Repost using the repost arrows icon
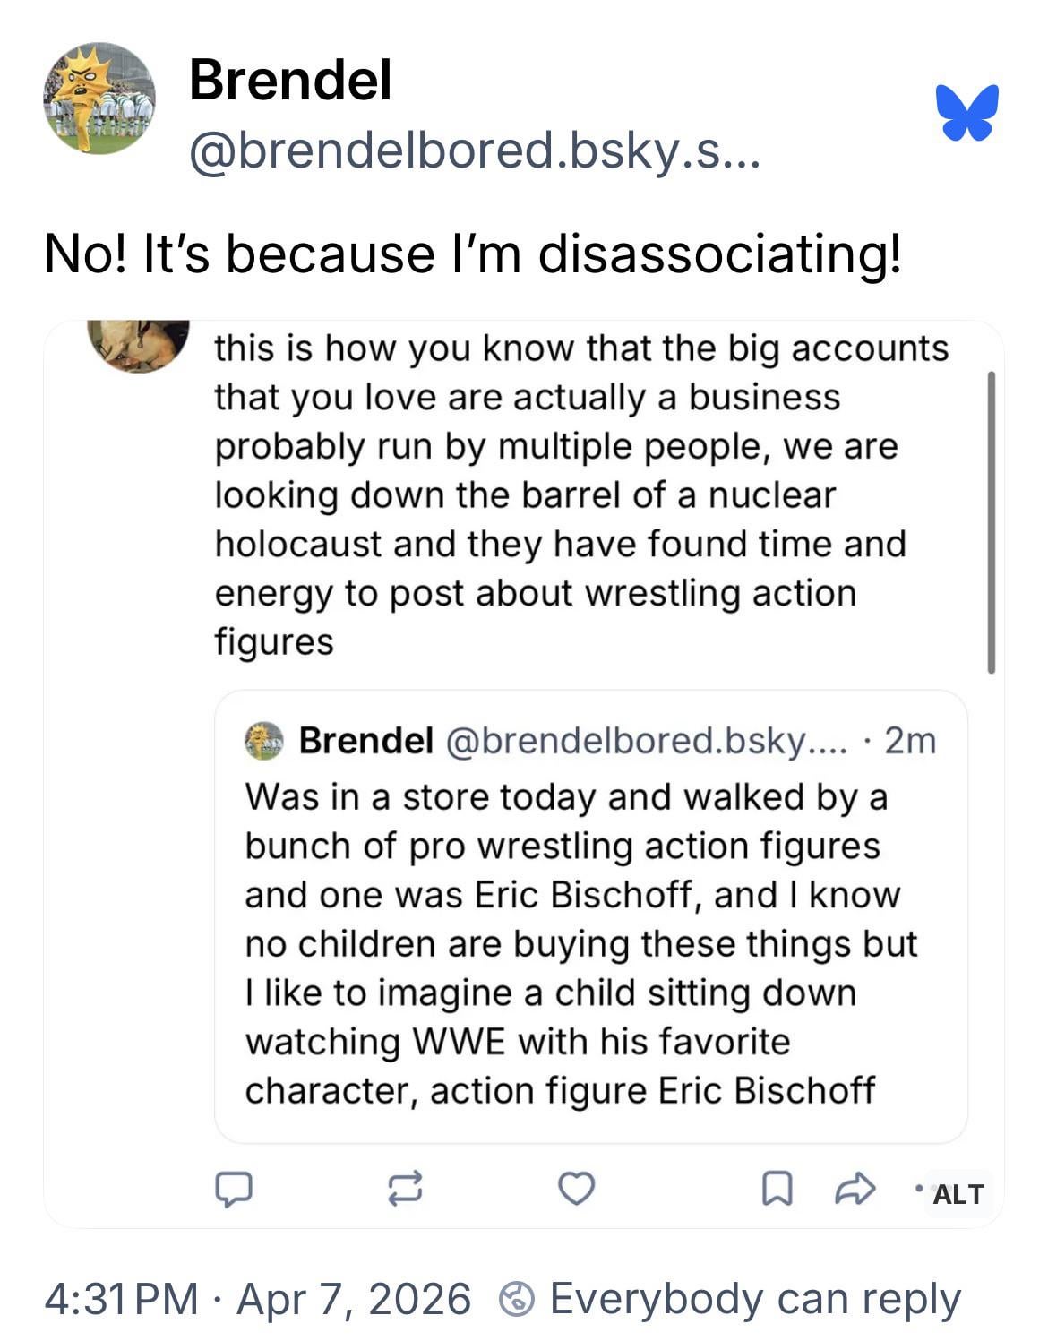Screen dimensions: 1048x1341 pyautogui.click(x=404, y=1189)
